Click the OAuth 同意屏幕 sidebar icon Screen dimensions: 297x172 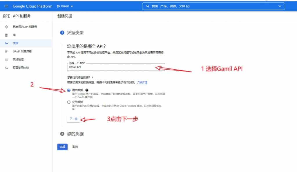coord(6,51)
